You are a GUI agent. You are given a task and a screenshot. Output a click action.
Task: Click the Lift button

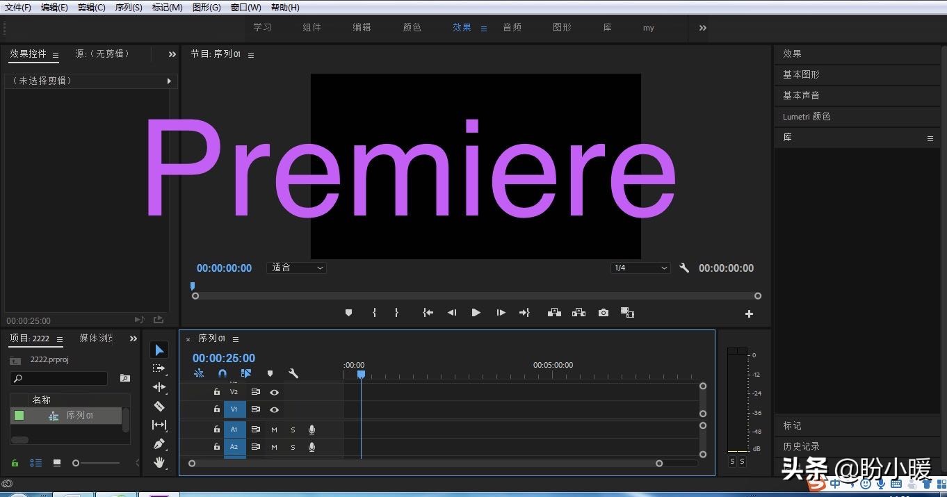554,313
